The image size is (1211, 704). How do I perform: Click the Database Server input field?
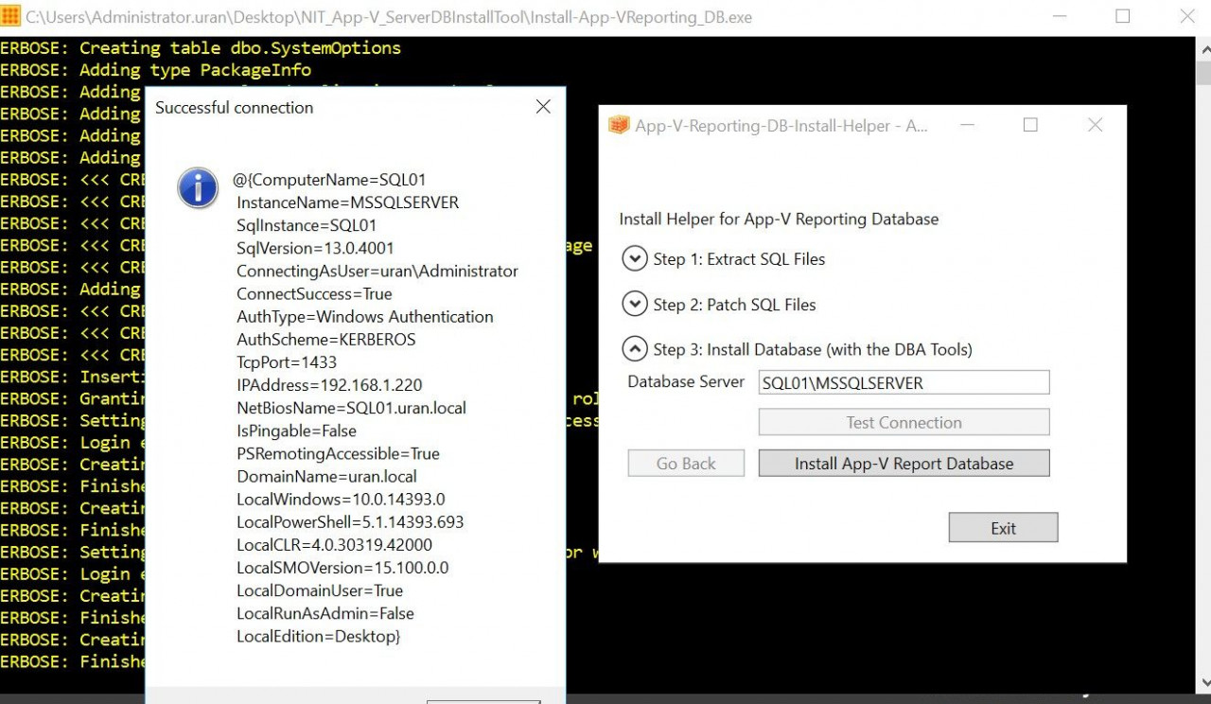tap(904, 382)
